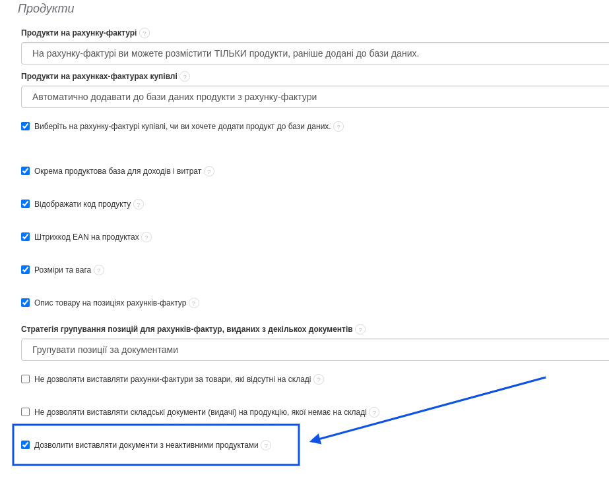Click help icon beside 'Стратегія групування позицій'
The width and height of the screenshot is (609, 486).
[360, 329]
